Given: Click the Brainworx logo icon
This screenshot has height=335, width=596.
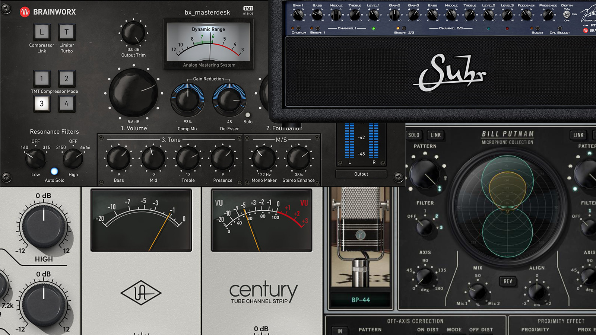Looking at the screenshot, I should (25, 12).
